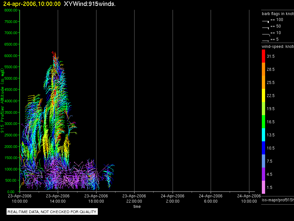Click the 1.5 wind-speed legend value

[269, 187]
